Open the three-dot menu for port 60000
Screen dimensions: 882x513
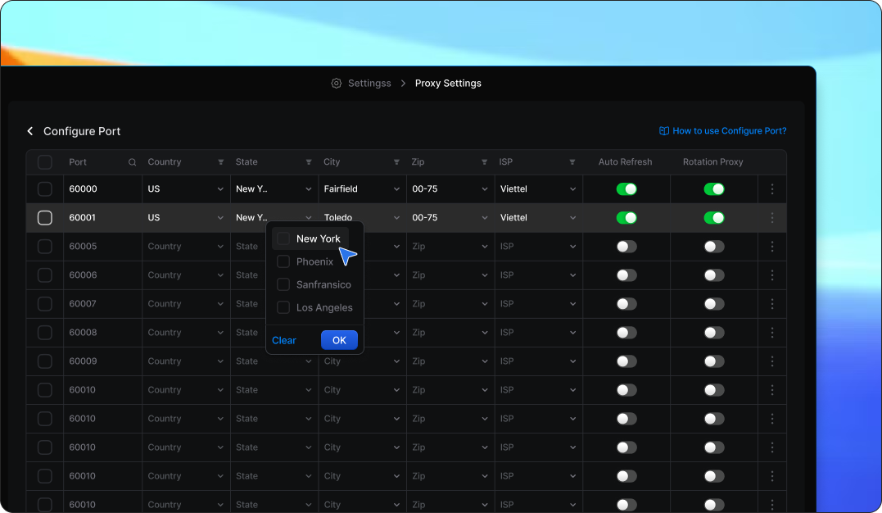[x=771, y=189]
